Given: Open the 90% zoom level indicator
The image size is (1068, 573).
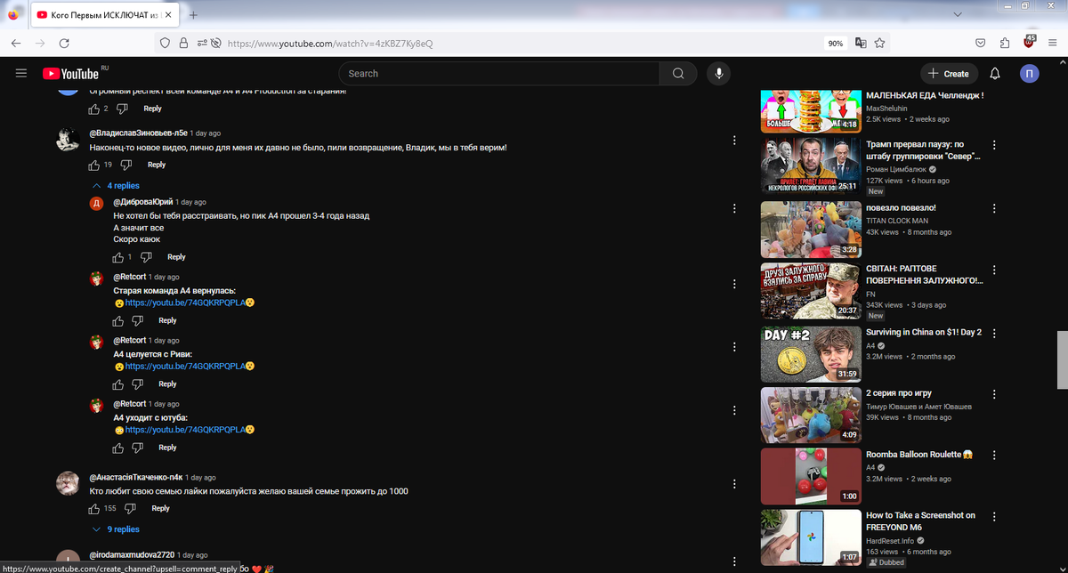Looking at the screenshot, I should 836,43.
